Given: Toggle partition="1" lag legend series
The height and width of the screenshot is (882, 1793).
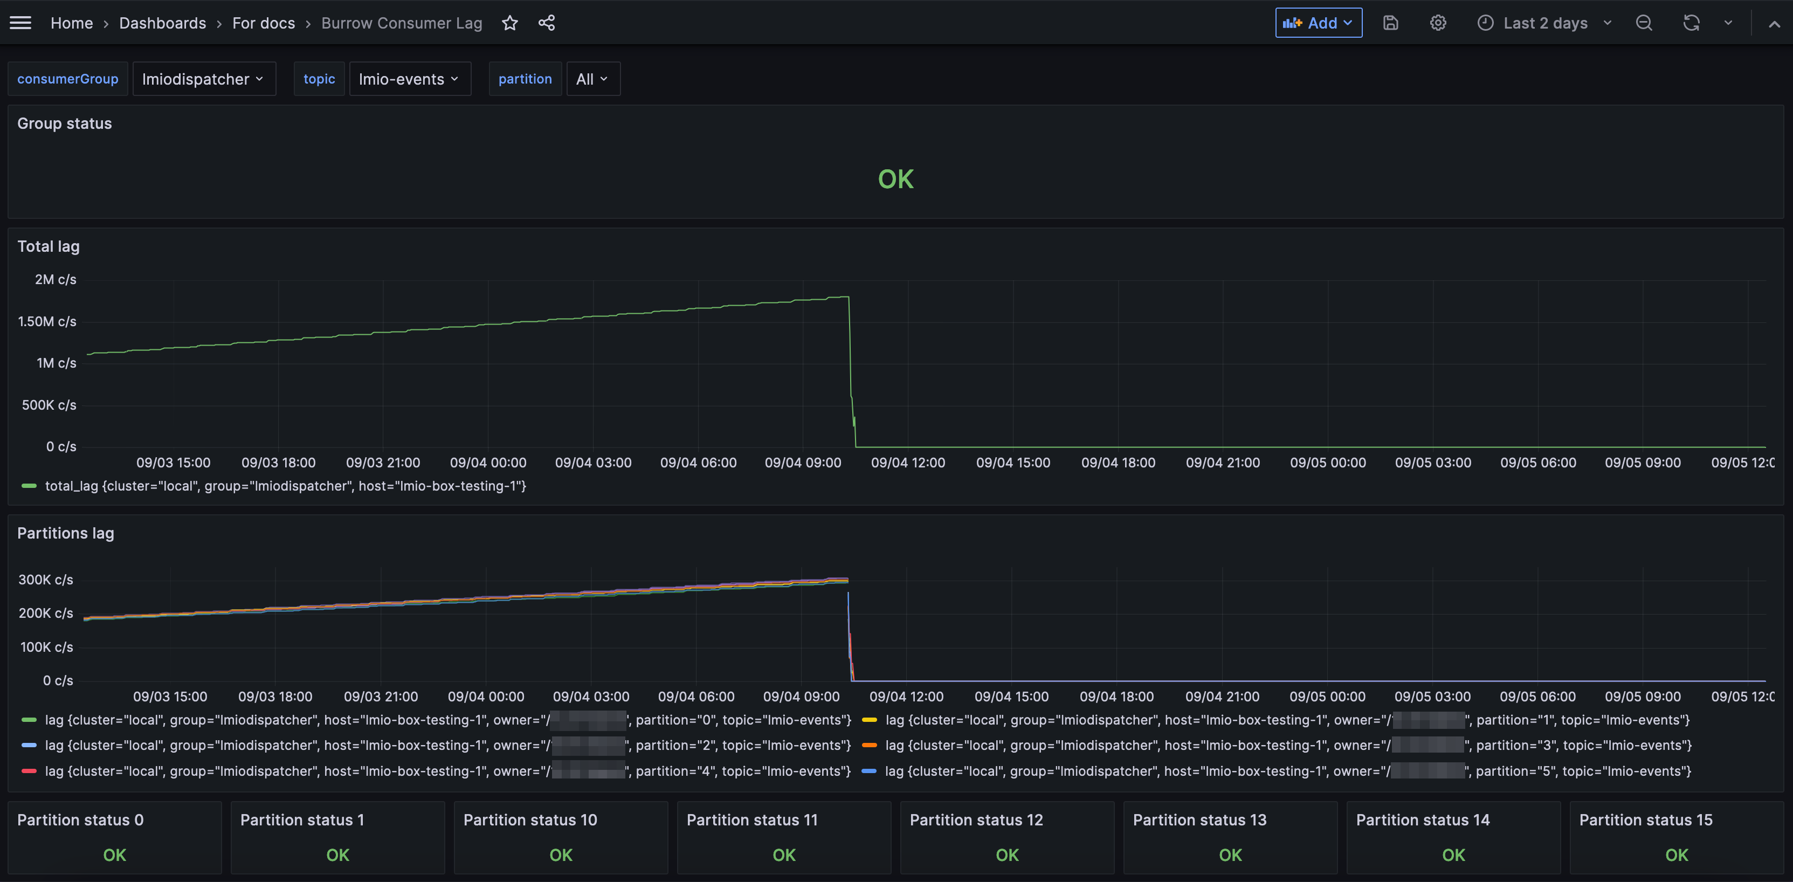Looking at the screenshot, I should [x=1287, y=720].
